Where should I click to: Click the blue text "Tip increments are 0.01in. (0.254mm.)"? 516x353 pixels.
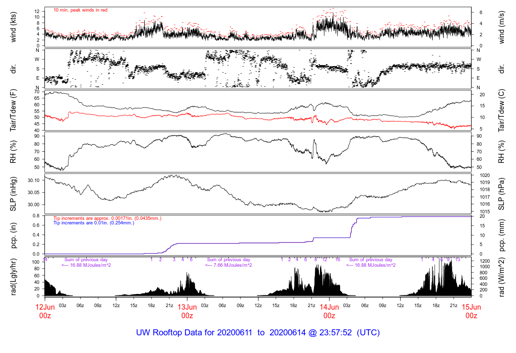pyautogui.click(x=94, y=223)
